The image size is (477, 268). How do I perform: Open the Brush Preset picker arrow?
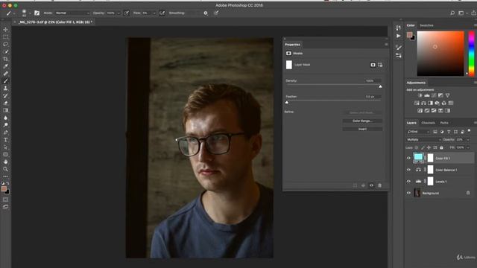pyautogui.click(x=30, y=13)
